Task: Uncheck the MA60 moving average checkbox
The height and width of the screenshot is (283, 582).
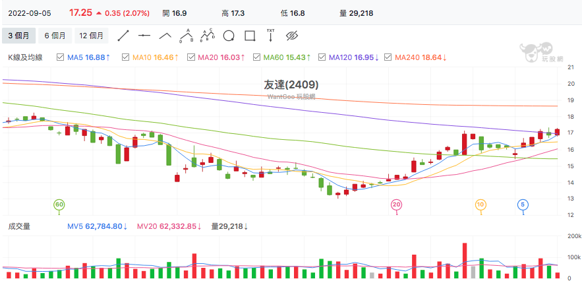Action: [x=256, y=57]
